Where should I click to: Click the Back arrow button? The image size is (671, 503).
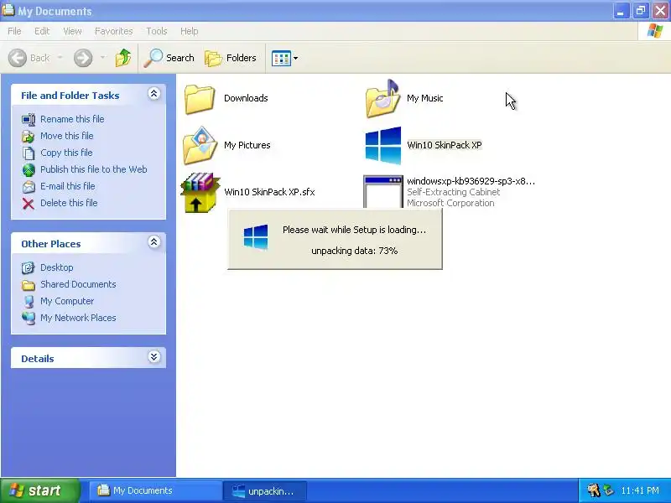[x=18, y=58]
